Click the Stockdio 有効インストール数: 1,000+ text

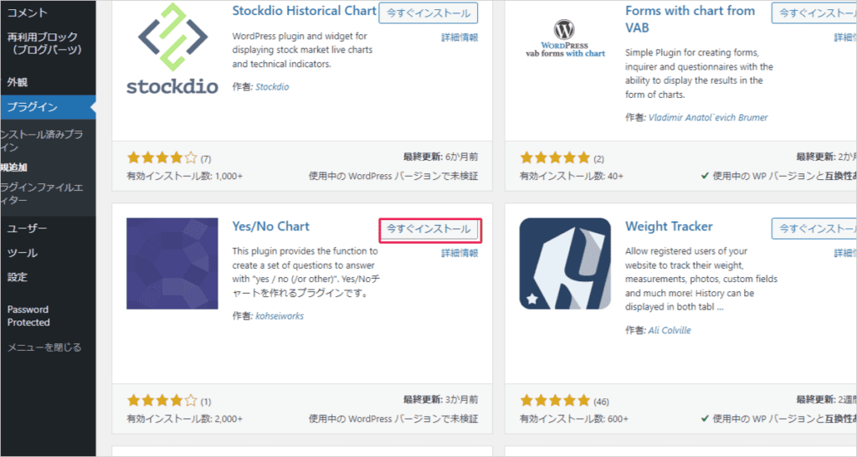coord(185,176)
